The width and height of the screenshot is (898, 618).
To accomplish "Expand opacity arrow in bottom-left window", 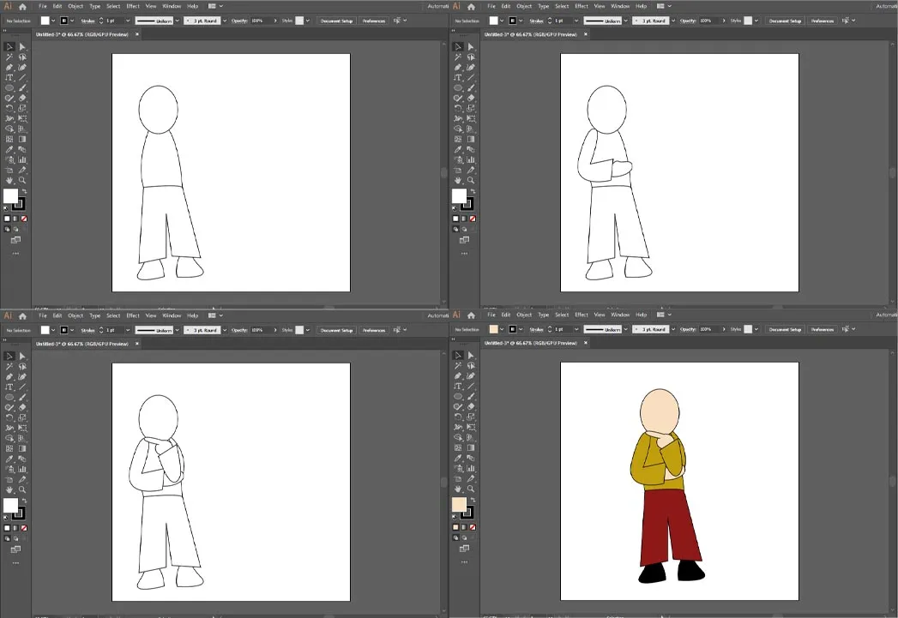I will [x=275, y=330].
